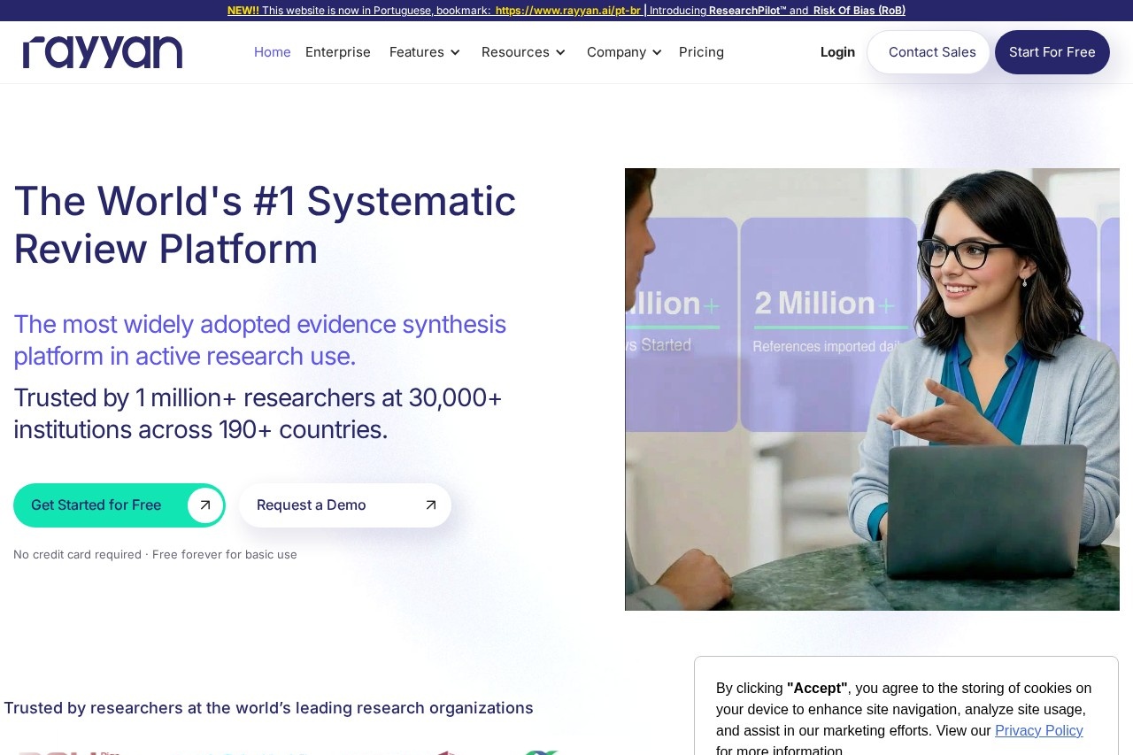Click the arrow icon on Request a Demo

[431, 505]
